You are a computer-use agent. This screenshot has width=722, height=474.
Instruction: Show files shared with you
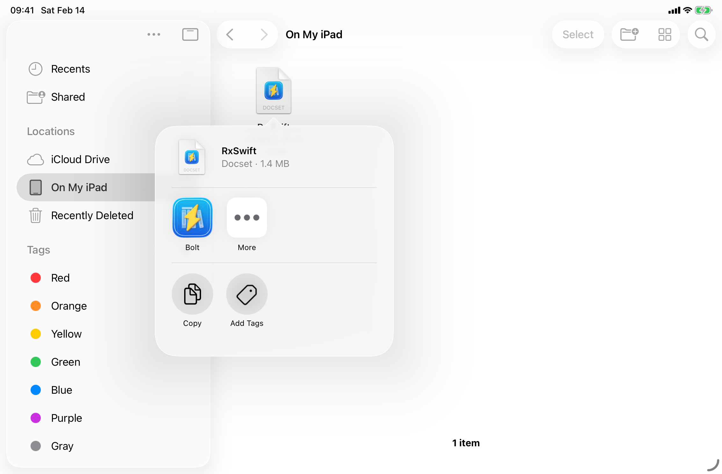(68, 97)
